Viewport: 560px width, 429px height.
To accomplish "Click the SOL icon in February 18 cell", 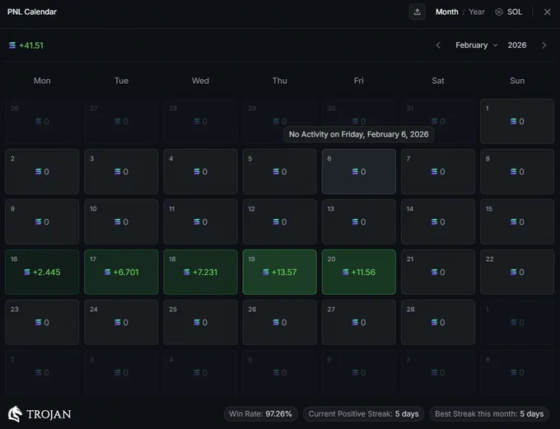I will pyautogui.click(x=186, y=273).
